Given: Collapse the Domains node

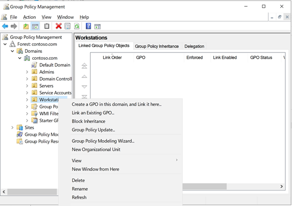Looking at the screenshot, I should click(x=13, y=51).
